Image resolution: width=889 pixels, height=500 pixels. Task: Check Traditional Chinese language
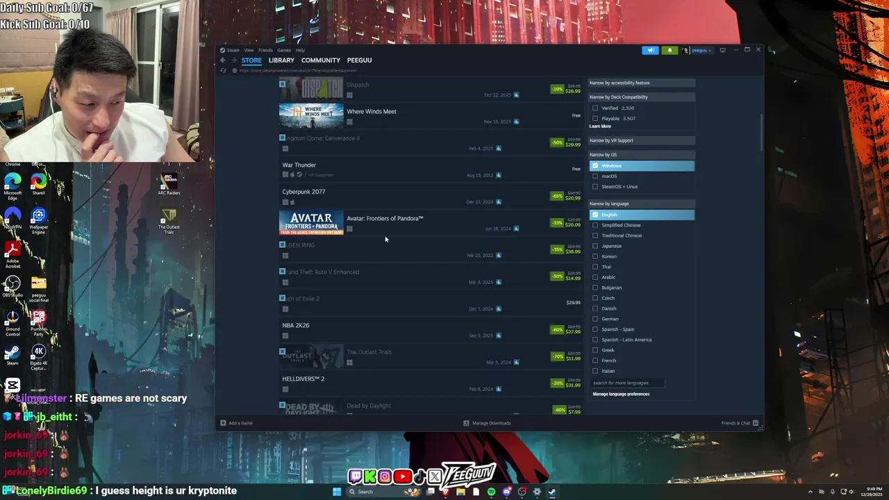[x=595, y=235]
